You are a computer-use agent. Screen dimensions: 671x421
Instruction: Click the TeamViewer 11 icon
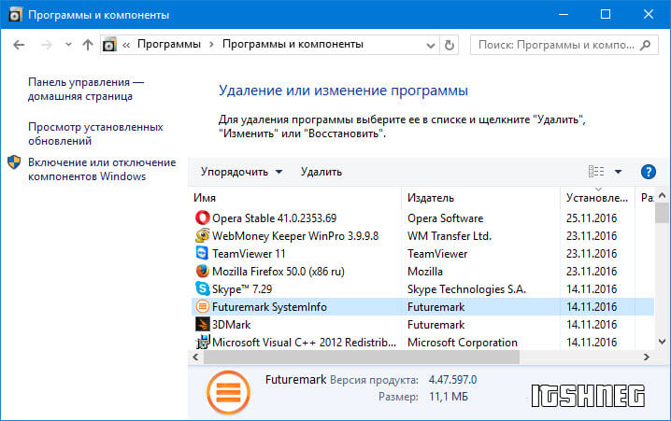(x=203, y=253)
